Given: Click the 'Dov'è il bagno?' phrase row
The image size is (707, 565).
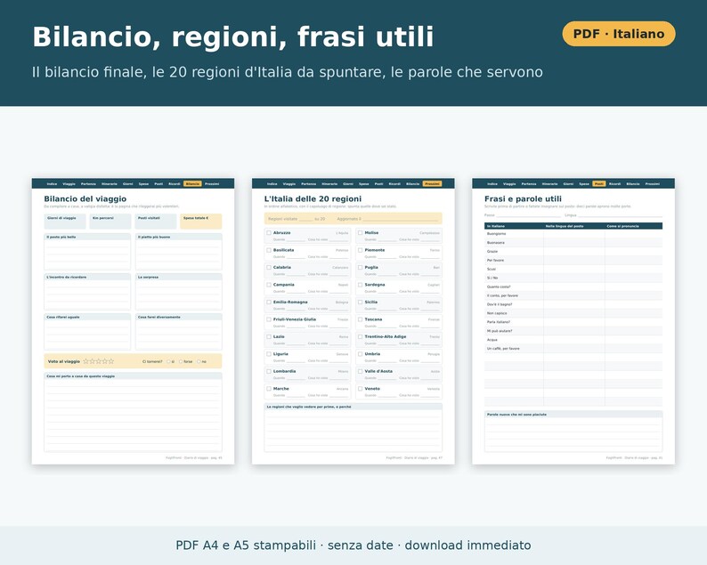Looking at the screenshot, I should click(573, 304).
